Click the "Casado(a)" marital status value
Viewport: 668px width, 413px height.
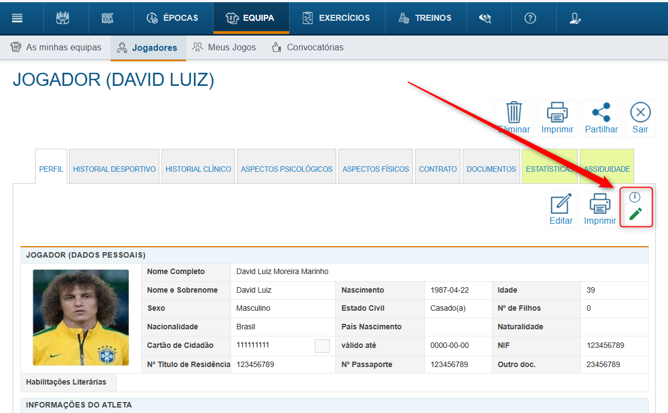point(448,308)
